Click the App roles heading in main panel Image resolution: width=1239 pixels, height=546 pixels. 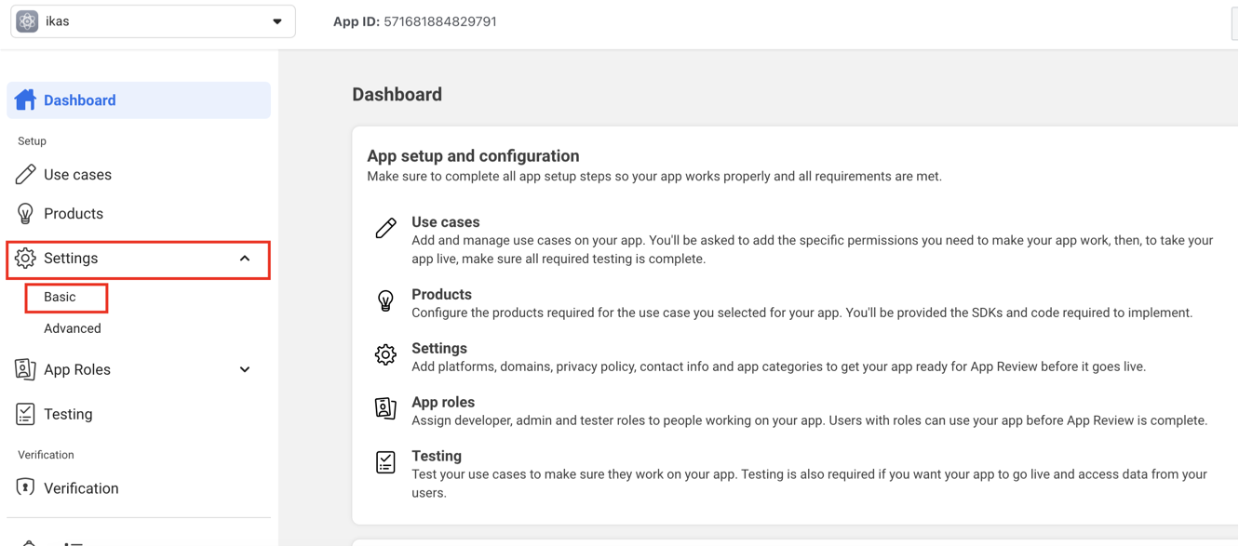point(443,402)
